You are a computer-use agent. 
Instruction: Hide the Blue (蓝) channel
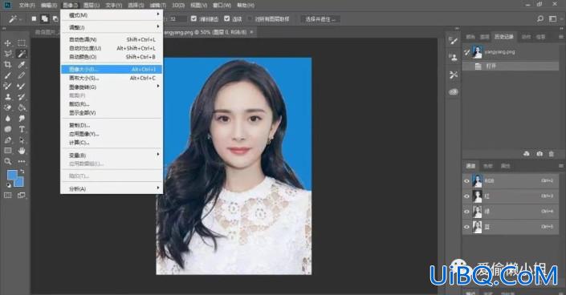466,227
